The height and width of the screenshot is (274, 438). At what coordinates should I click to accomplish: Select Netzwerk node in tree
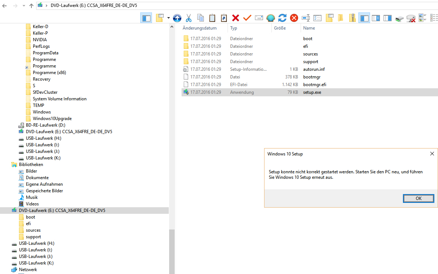(x=28, y=270)
